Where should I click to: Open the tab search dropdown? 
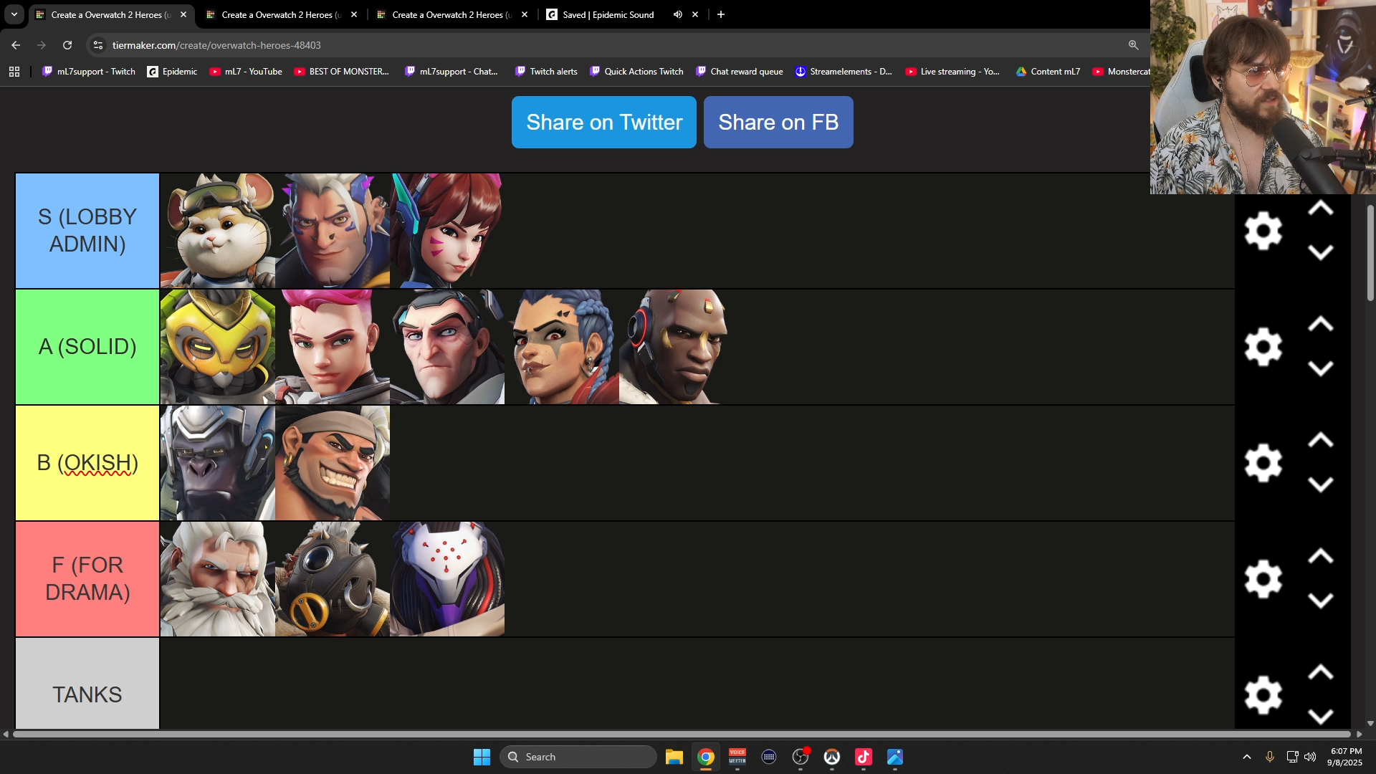(x=14, y=14)
